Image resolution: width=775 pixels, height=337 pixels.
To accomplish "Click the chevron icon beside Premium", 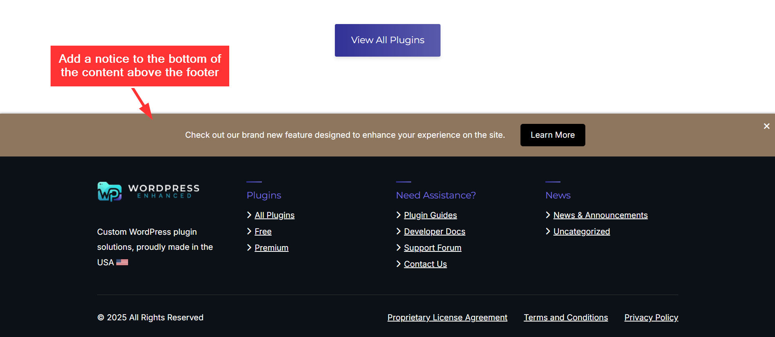I will [249, 247].
